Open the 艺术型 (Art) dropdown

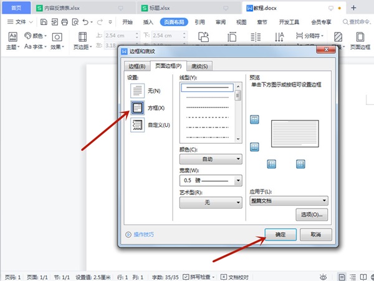[210, 202]
